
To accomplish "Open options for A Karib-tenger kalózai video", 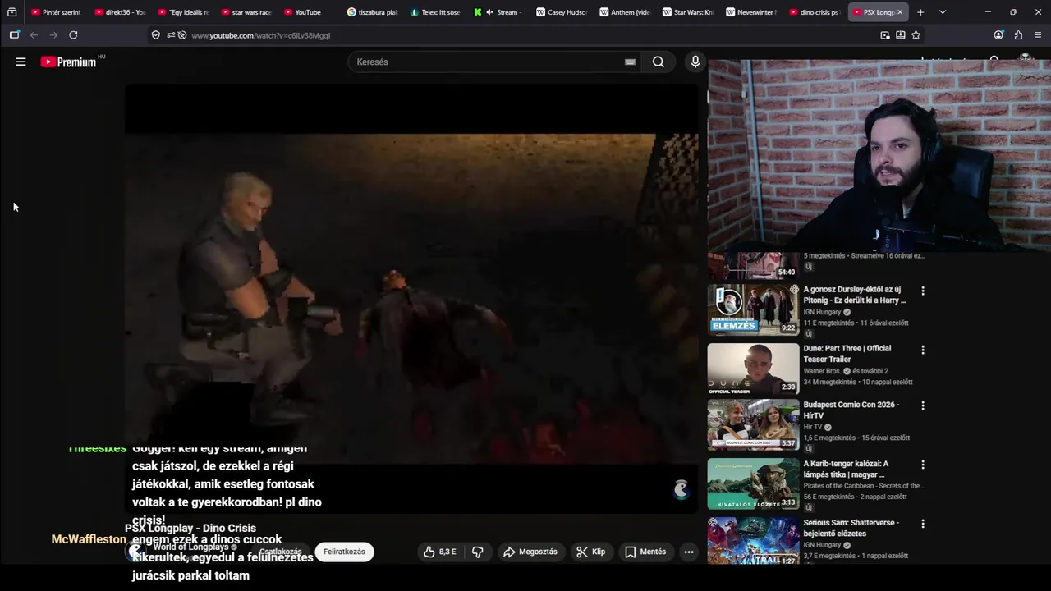I will (923, 465).
